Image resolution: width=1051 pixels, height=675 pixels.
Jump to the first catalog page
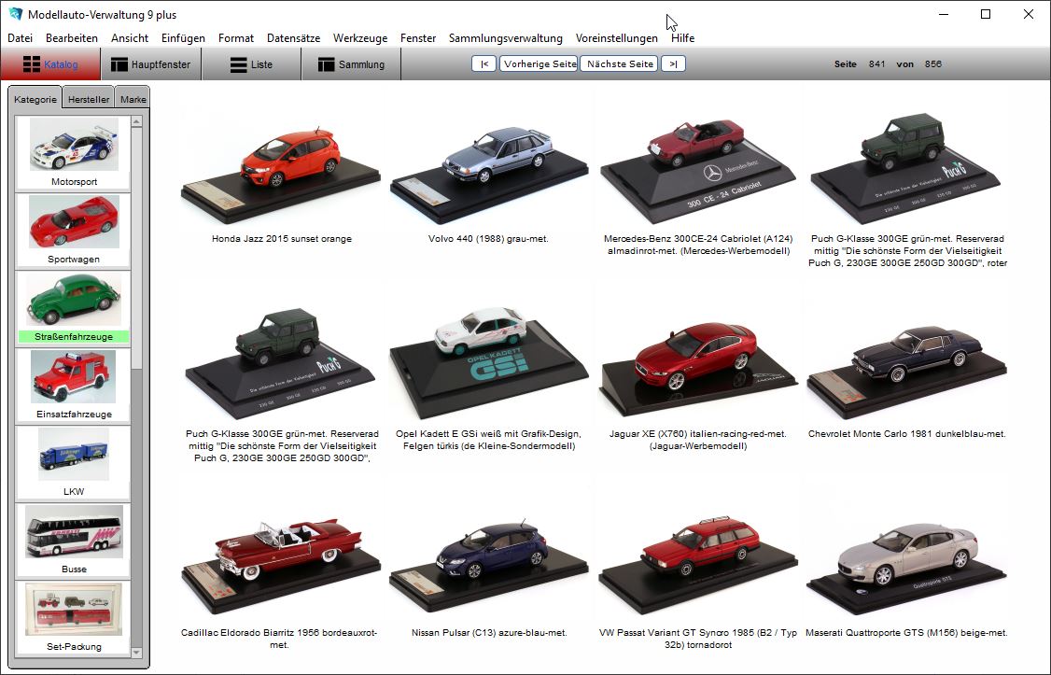click(483, 64)
